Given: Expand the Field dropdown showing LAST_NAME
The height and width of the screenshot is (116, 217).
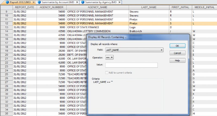Looking at the screenshot, I should [x=134, y=50].
